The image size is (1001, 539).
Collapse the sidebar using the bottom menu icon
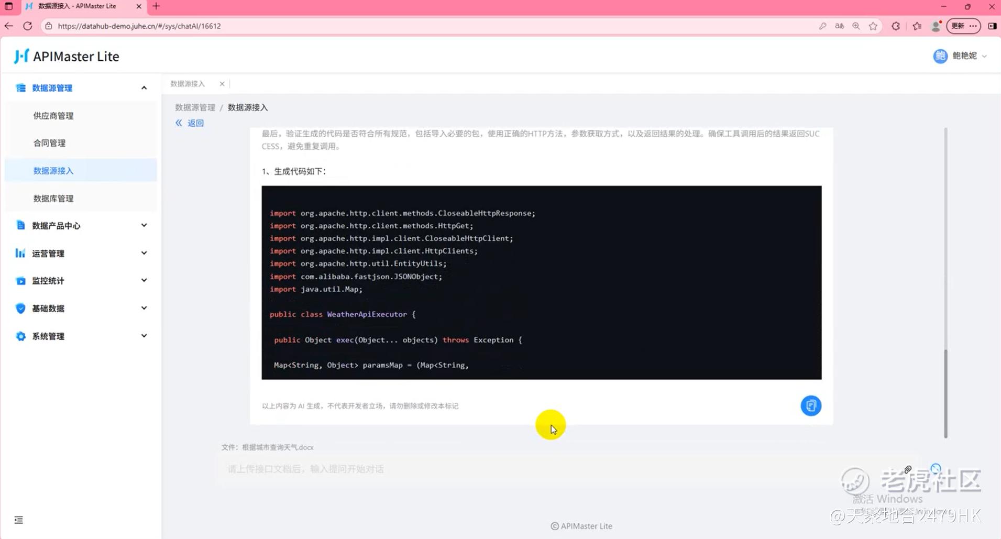tap(18, 520)
